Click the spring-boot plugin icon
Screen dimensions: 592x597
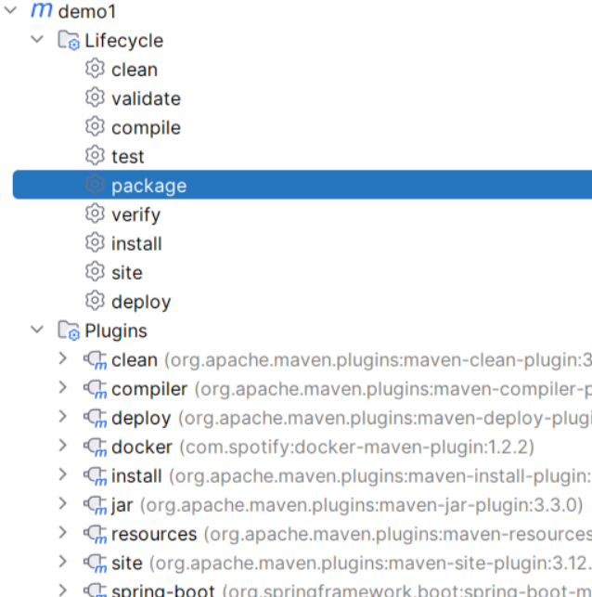(x=95, y=591)
